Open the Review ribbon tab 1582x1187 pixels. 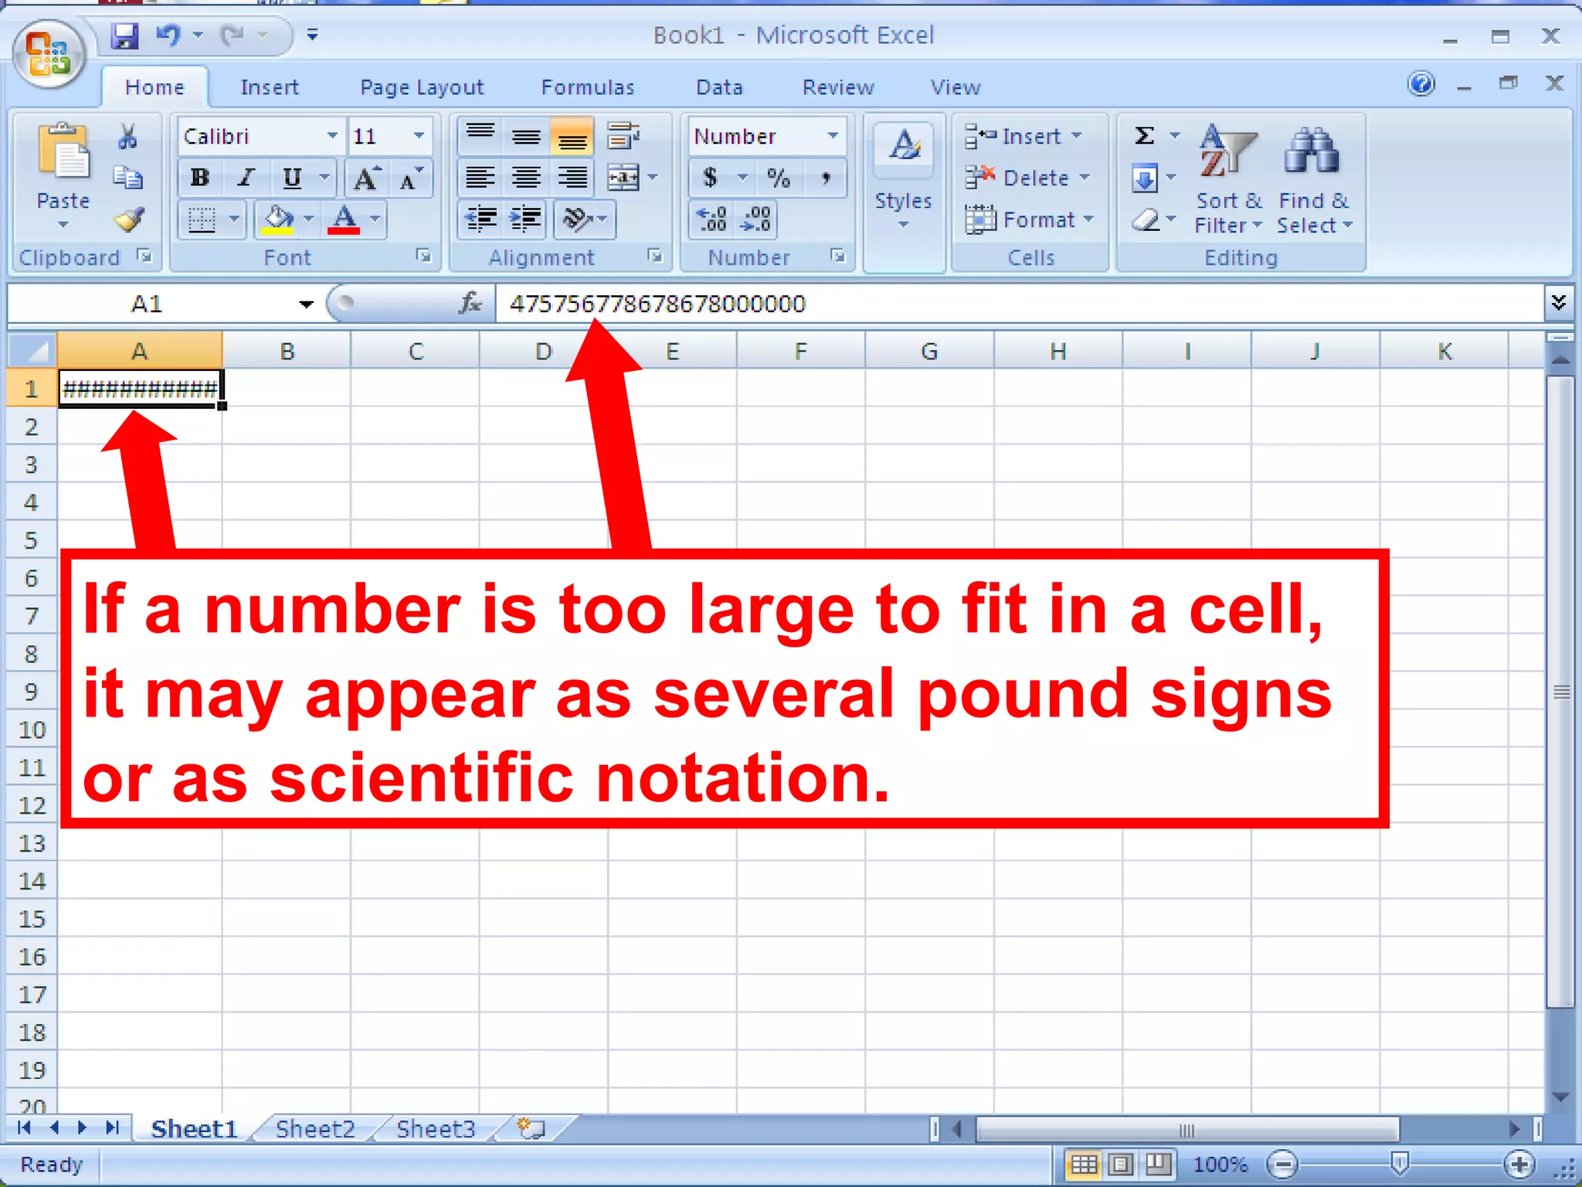(x=838, y=87)
